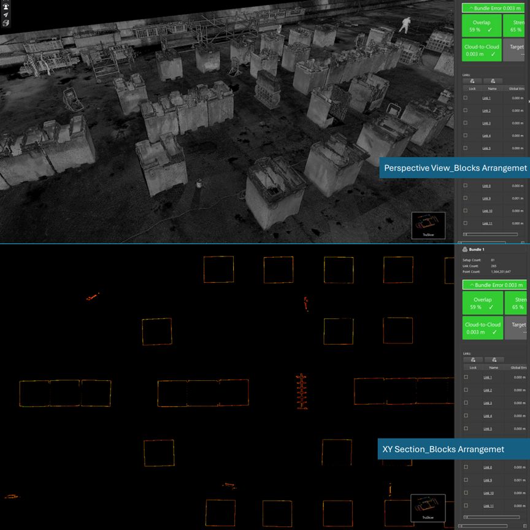Image resolution: width=530 pixels, height=530 pixels.
Task: Click the first Links icon button in upper panel
Action: coord(472,80)
